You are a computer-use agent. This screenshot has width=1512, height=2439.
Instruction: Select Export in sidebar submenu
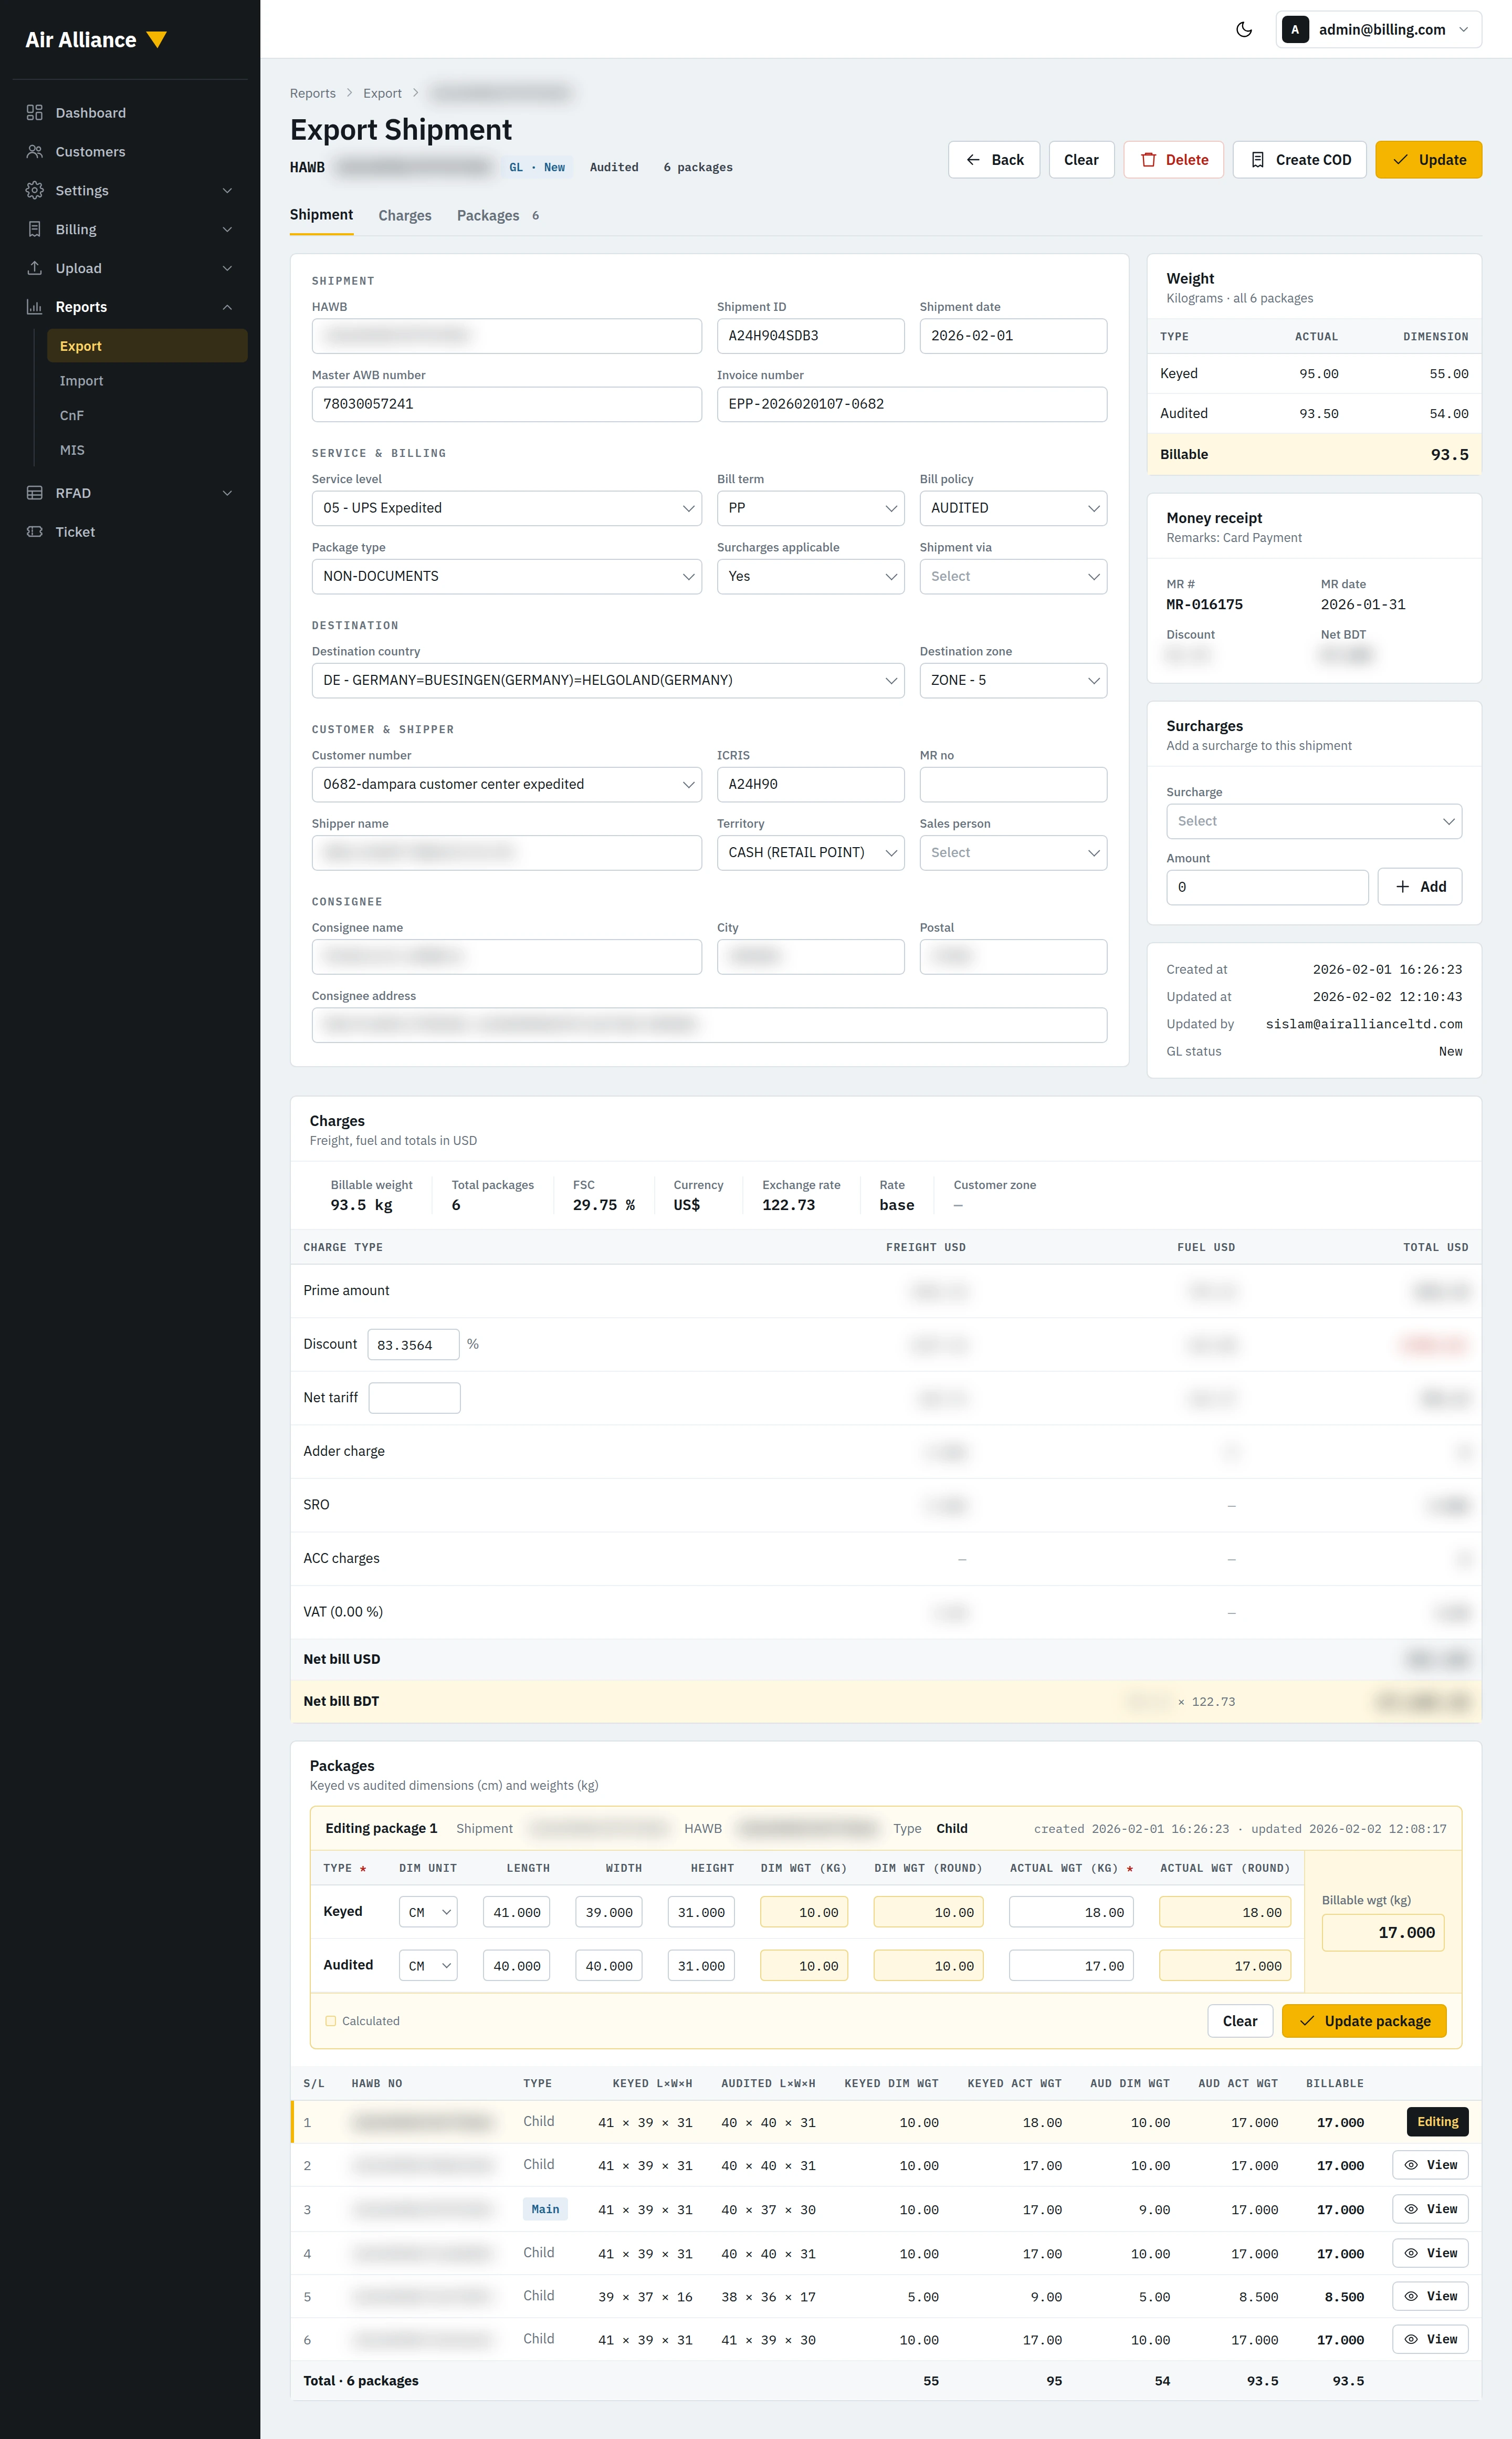pos(147,346)
